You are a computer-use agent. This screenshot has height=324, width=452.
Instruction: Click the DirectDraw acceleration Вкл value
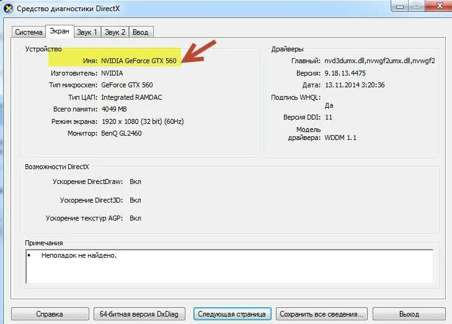click(135, 182)
